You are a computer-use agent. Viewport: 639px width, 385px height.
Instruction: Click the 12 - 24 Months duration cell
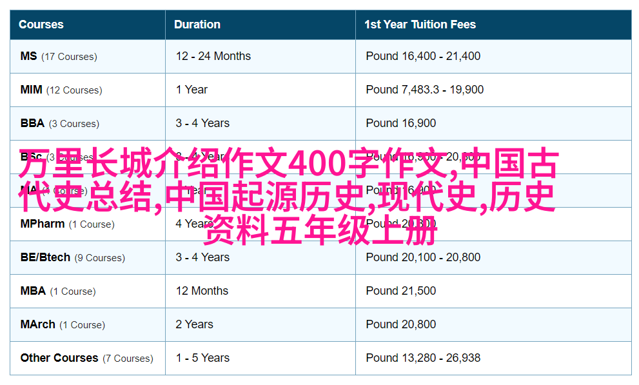coord(213,56)
